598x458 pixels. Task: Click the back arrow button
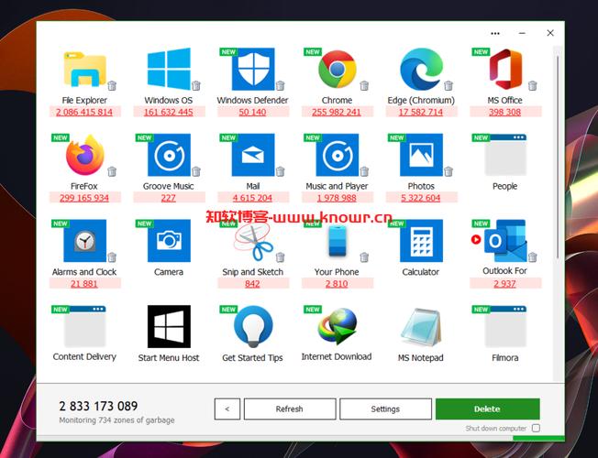(x=227, y=409)
